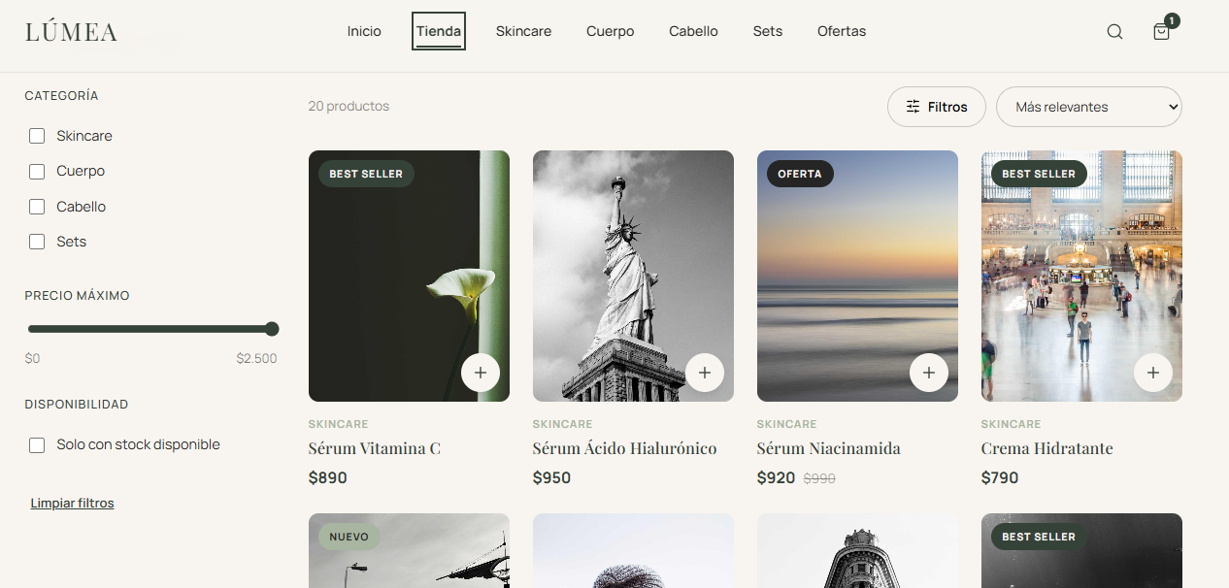The image size is (1229, 588).
Task: Go to Inicio in navigation
Action: tap(364, 31)
